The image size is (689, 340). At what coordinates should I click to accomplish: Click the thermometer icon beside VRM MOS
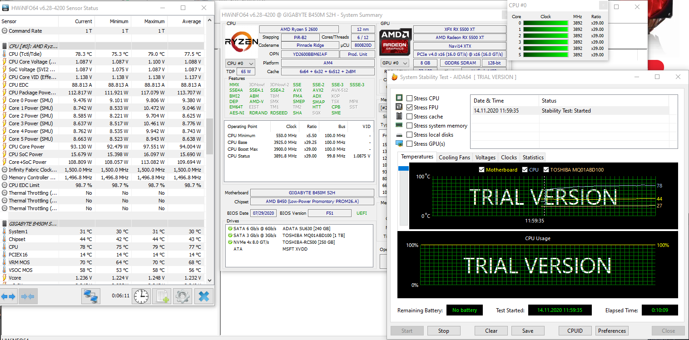(x=5, y=262)
